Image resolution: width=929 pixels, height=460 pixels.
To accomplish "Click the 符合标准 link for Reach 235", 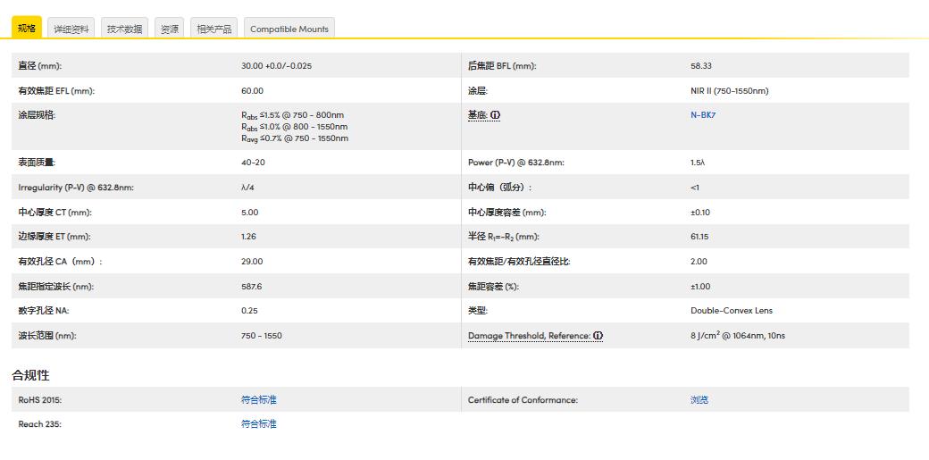I will [259, 424].
